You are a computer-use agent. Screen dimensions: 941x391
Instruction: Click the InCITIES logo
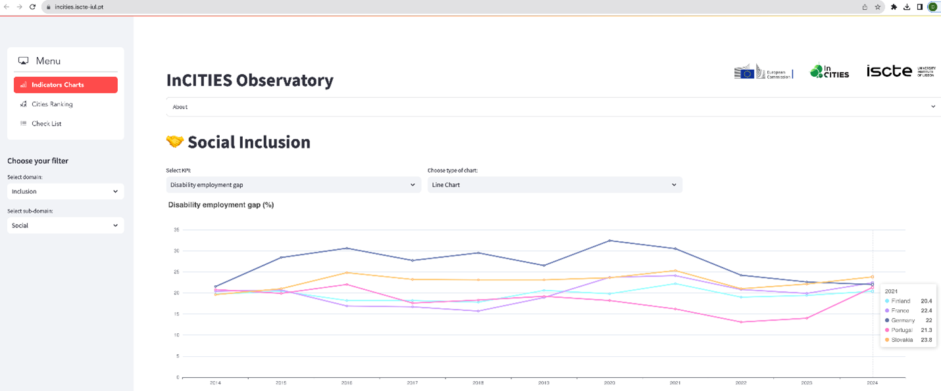coord(829,71)
